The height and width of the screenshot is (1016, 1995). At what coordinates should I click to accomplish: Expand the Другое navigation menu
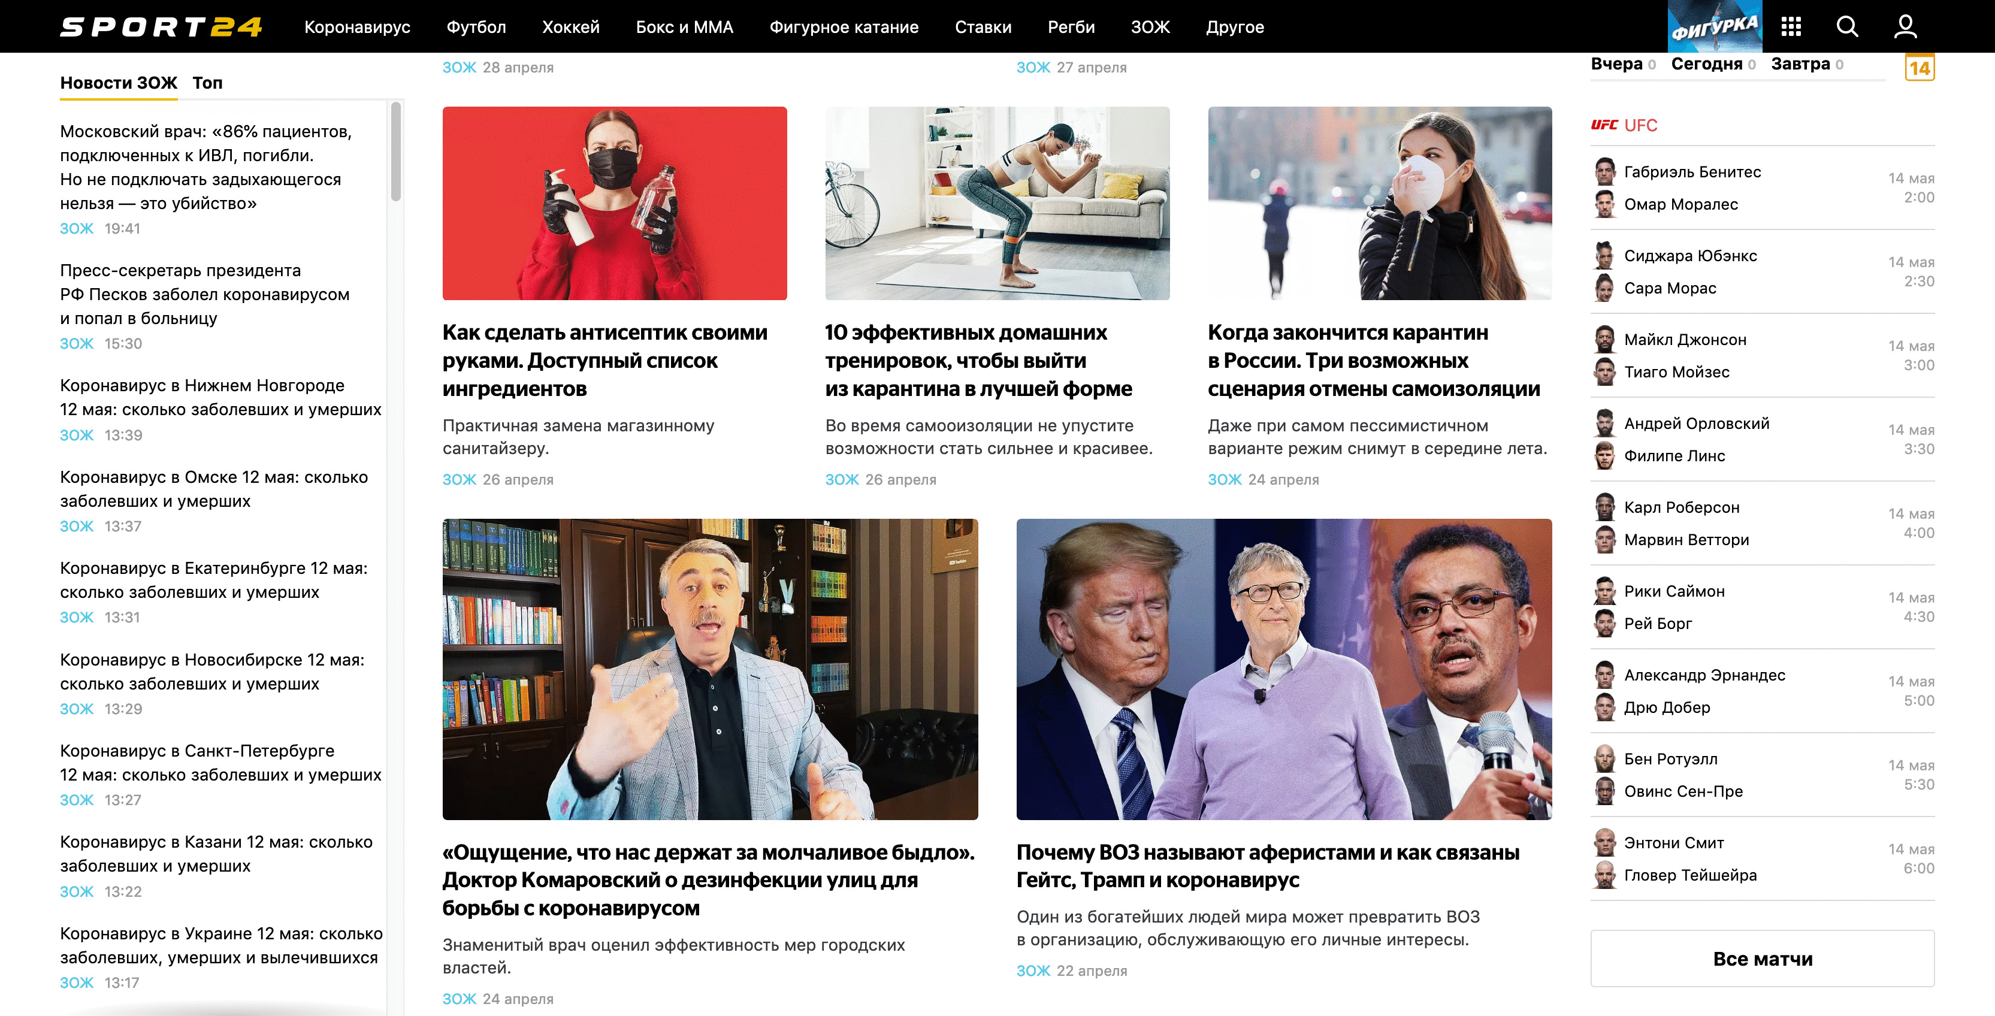tap(1235, 27)
